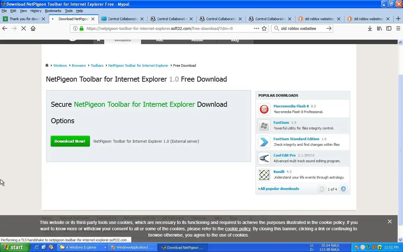Screen dimensions: 403x252
Task: Open the FastSum Standard Edition link
Action: [x=296, y=139]
